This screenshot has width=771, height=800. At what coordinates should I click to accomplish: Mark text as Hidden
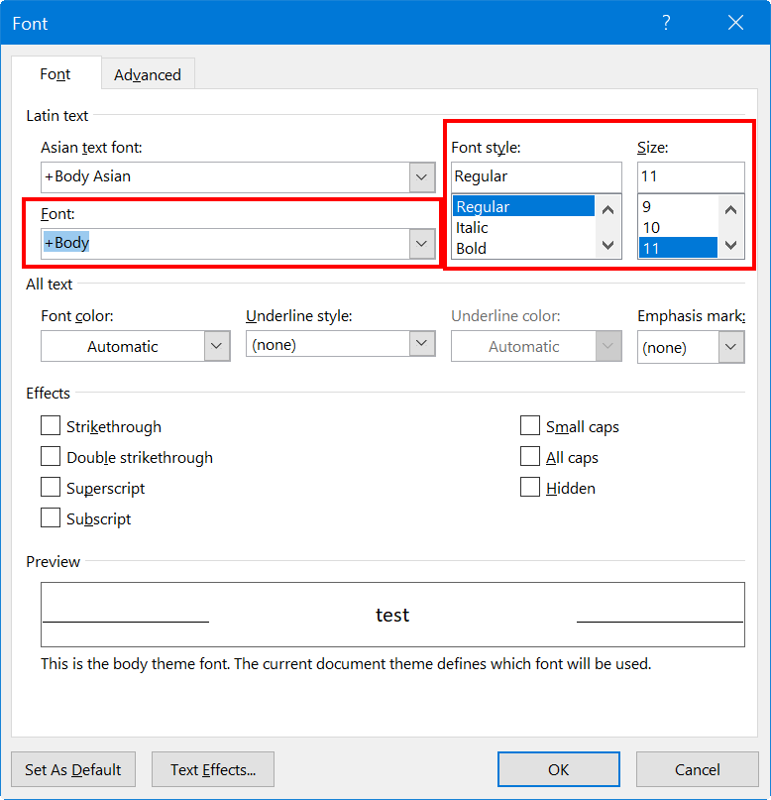click(x=530, y=488)
